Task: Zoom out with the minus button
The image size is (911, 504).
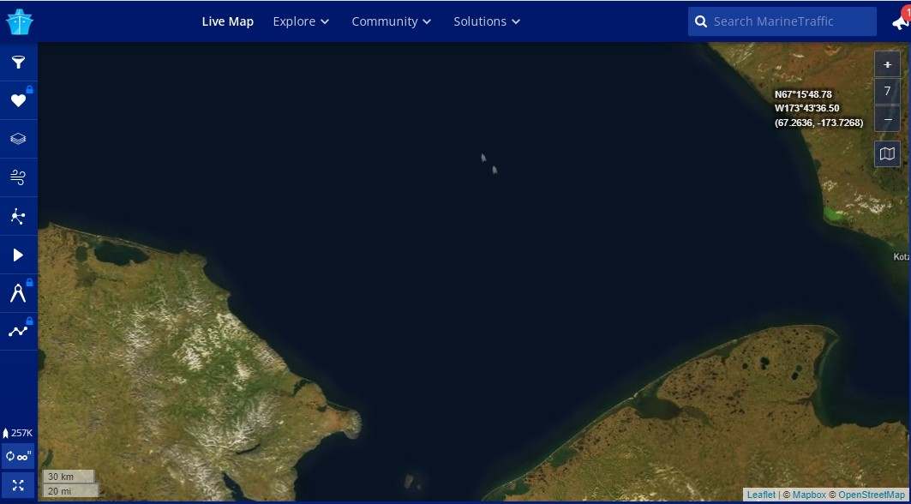Action: tap(887, 118)
